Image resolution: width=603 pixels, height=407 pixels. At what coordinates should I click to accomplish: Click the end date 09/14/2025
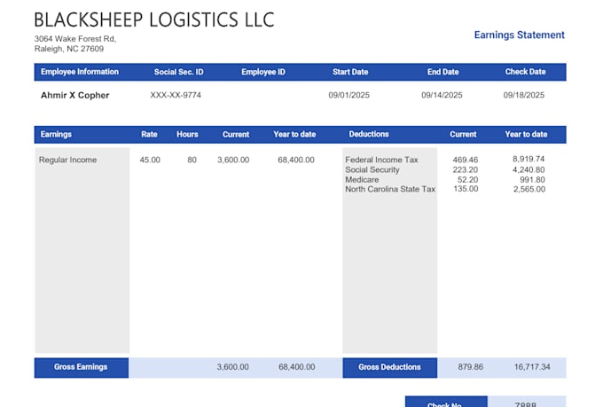[x=441, y=95]
